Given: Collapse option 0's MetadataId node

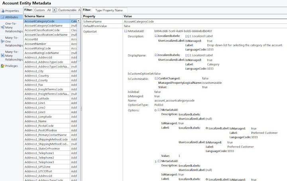Looking at the screenshot, I should 159,109.
